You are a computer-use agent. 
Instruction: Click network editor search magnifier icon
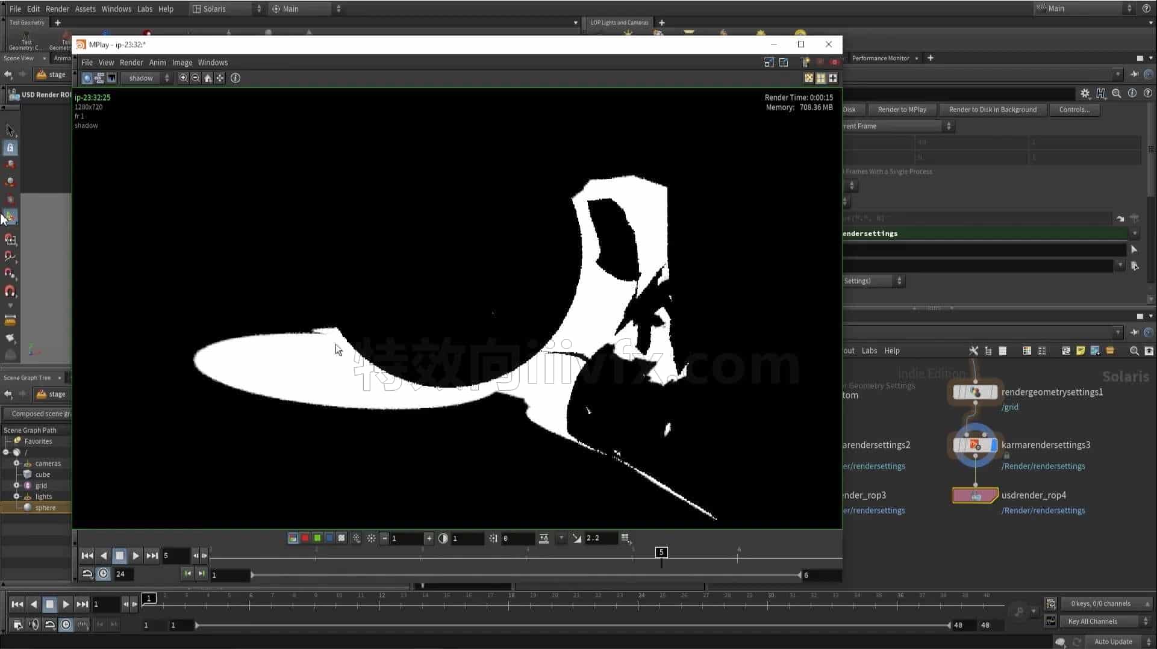click(1134, 351)
